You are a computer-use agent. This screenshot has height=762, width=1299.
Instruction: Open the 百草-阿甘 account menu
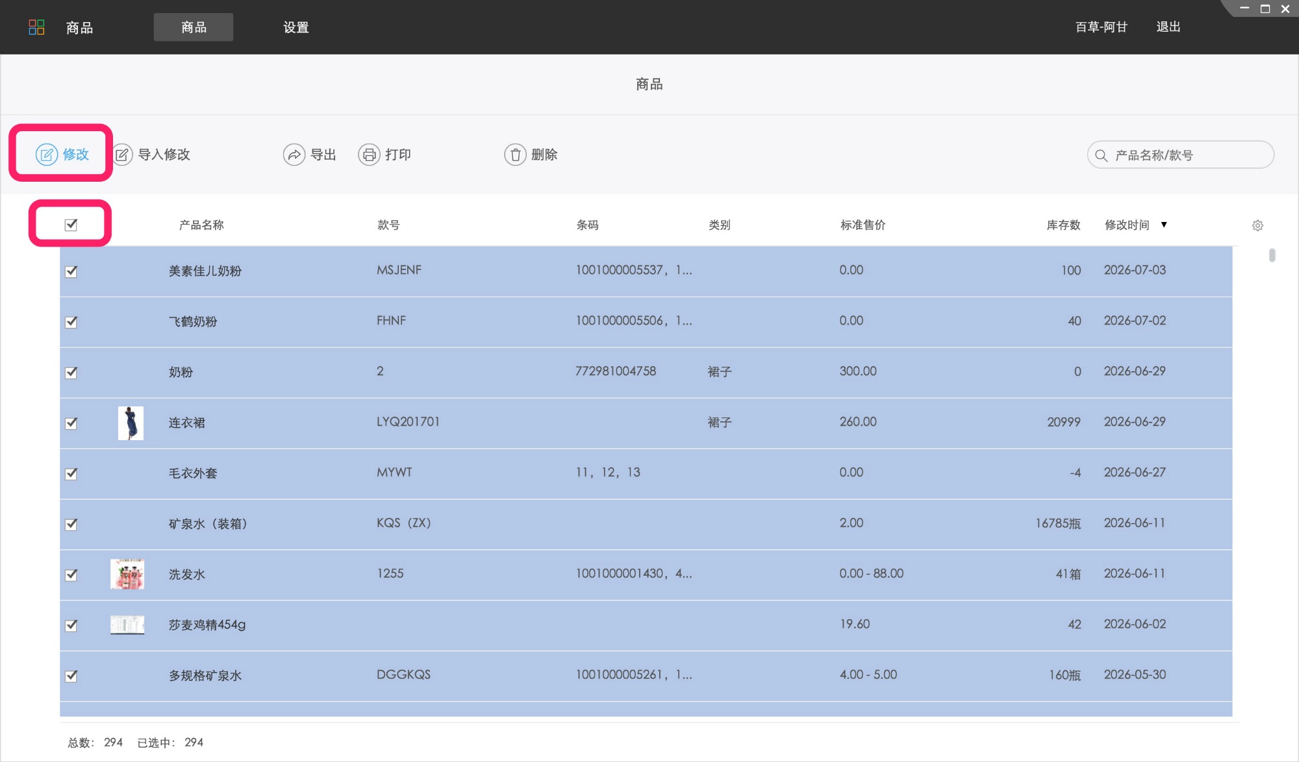point(1101,27)
